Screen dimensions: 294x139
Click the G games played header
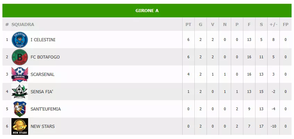tap(200, 25)
